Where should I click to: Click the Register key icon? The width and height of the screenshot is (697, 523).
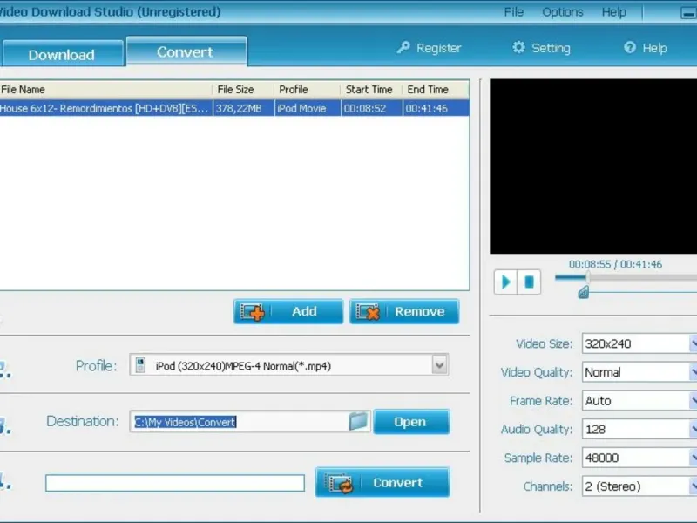tap(403, 47)
